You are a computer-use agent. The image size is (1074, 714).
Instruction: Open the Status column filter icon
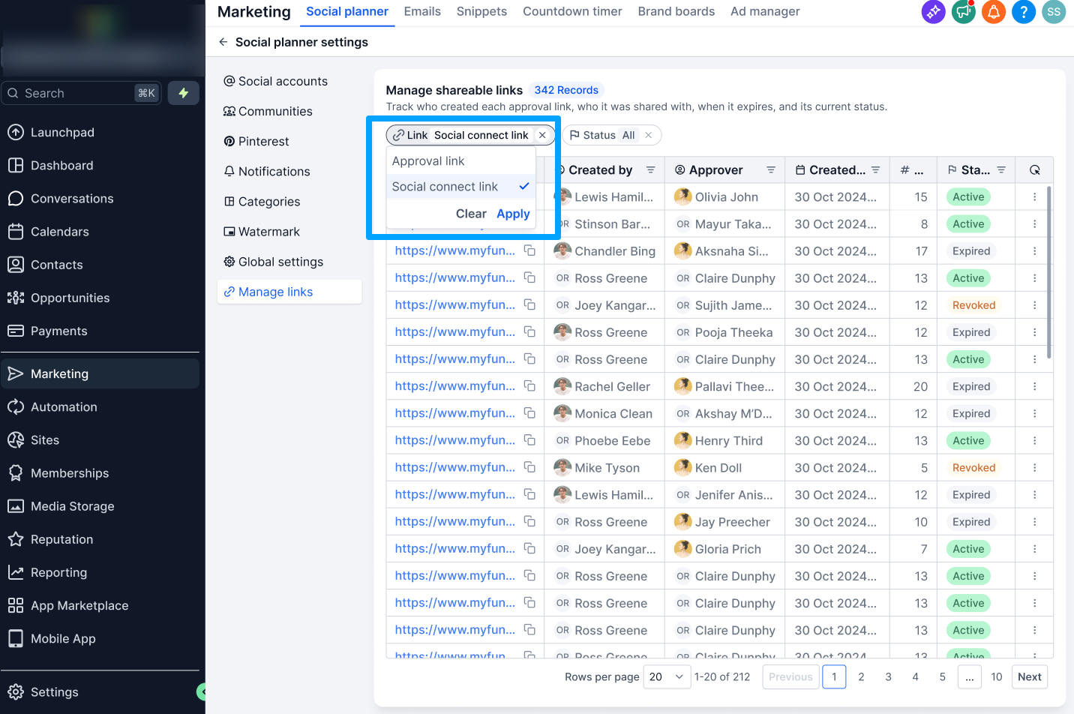pos(1001,170)
